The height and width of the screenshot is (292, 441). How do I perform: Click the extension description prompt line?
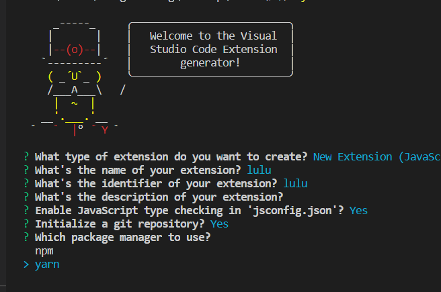point(159,197)
